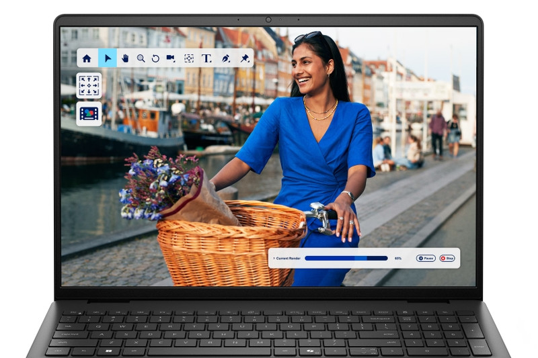Viewport: 538px width, 358px height.
Task: Select the highlighted arrow pointer tool
Action: [108, 58]
